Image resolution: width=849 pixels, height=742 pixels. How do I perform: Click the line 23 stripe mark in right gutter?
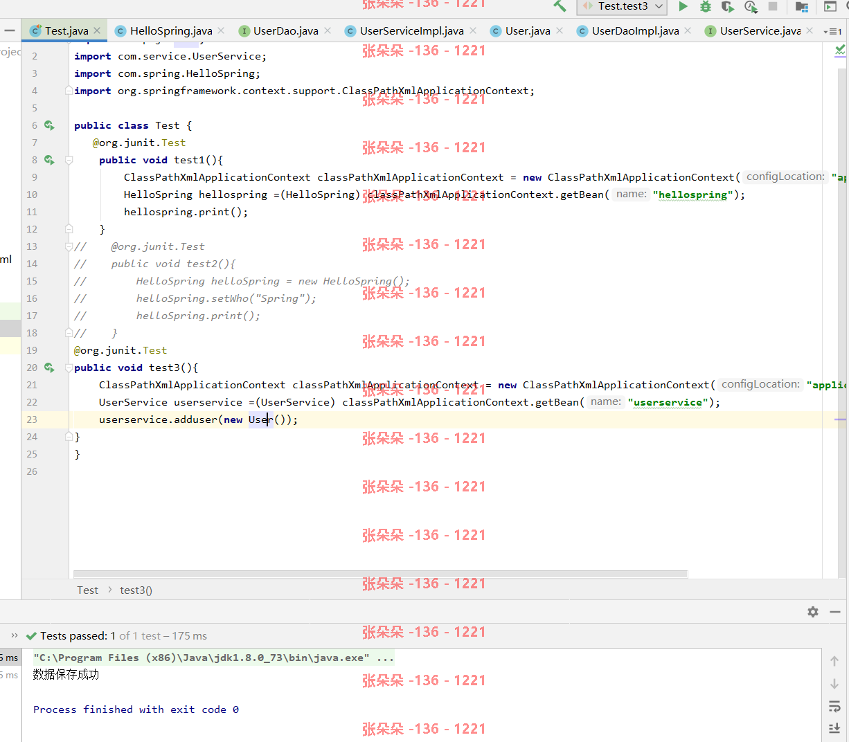click(x=840, y=419)
